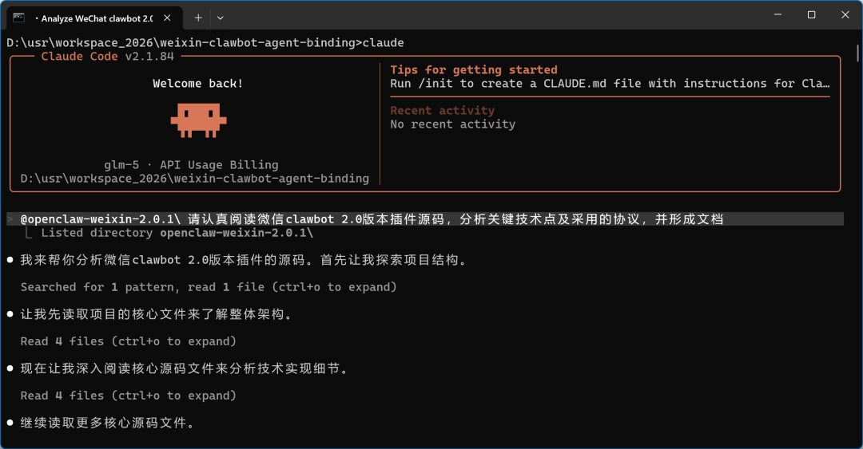
Task: Click the bullet beside 继续读取更多核心源码文件
Action: (x=10, y=423)
